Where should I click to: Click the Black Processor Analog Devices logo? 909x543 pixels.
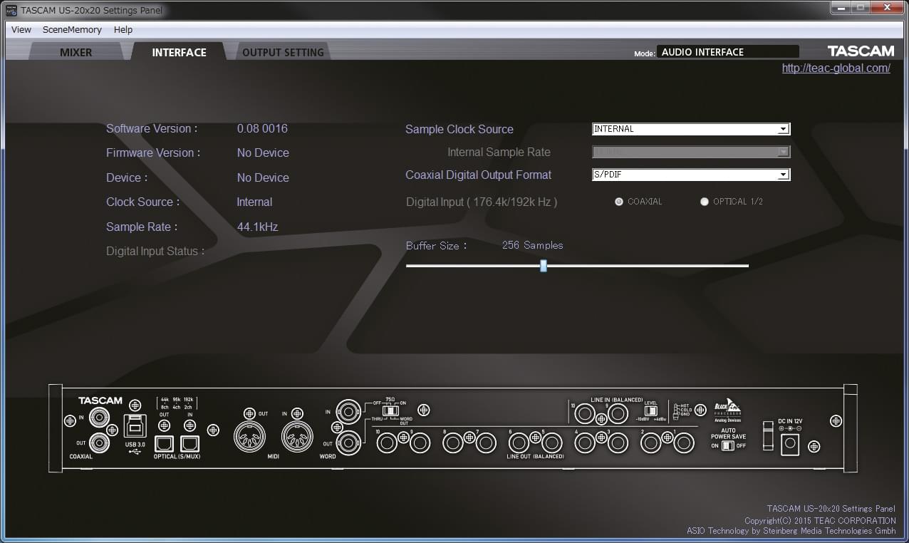point(728,410)
